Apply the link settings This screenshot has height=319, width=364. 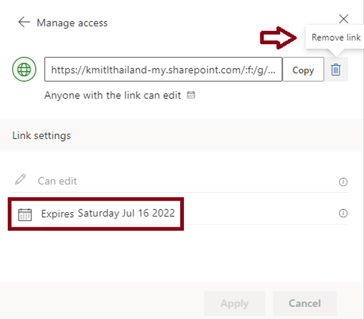[235, 304]
